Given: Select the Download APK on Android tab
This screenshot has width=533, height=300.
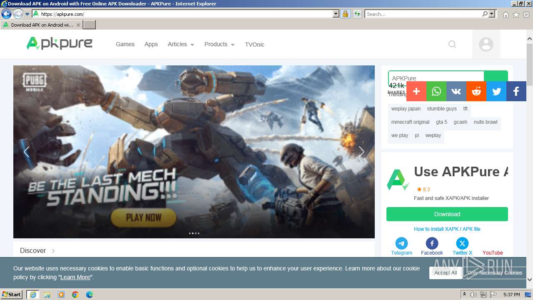Looking at the screenshot, I should tap(41, 25).
